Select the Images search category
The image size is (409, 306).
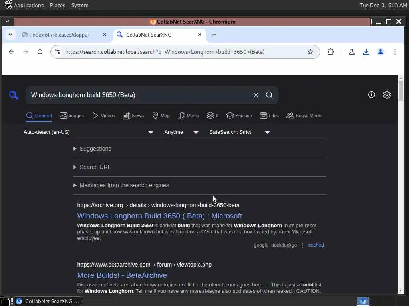pos(72,116)
